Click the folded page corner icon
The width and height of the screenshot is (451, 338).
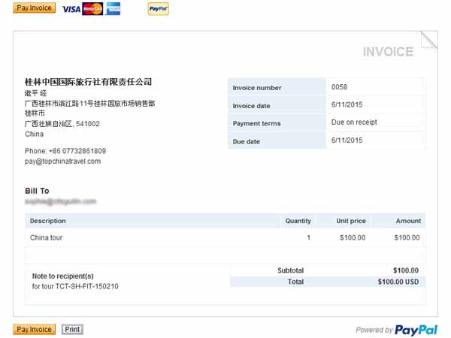point(428,40)
